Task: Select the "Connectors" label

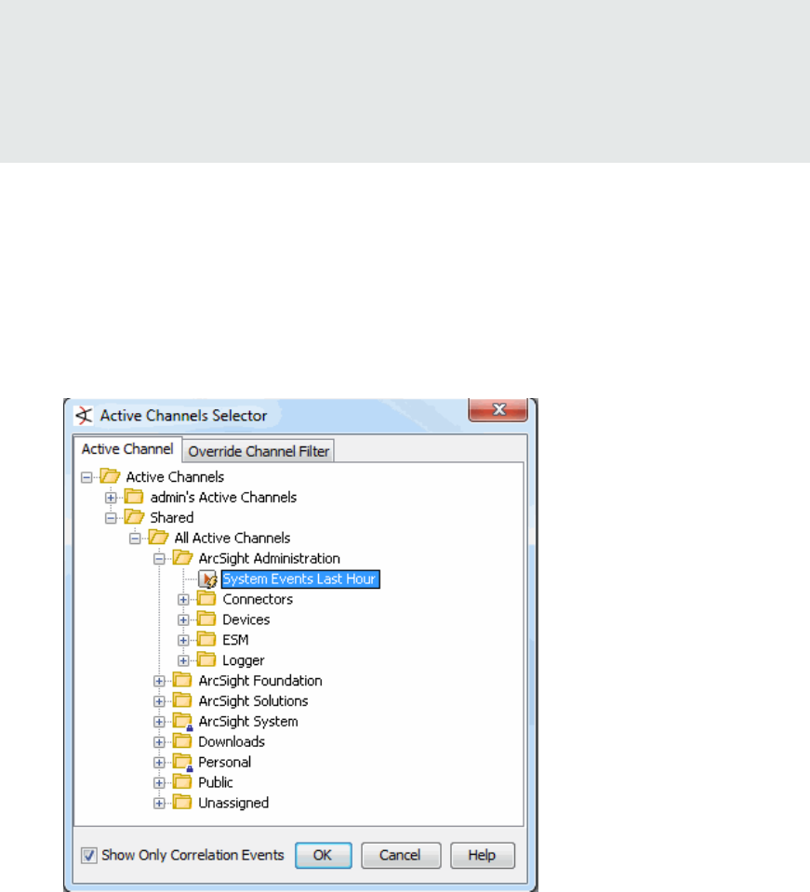Action: (x=258, y=599)
